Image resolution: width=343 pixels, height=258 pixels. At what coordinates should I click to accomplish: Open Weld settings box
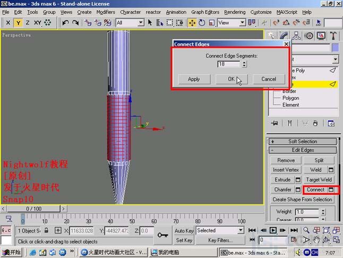(331, 170)
